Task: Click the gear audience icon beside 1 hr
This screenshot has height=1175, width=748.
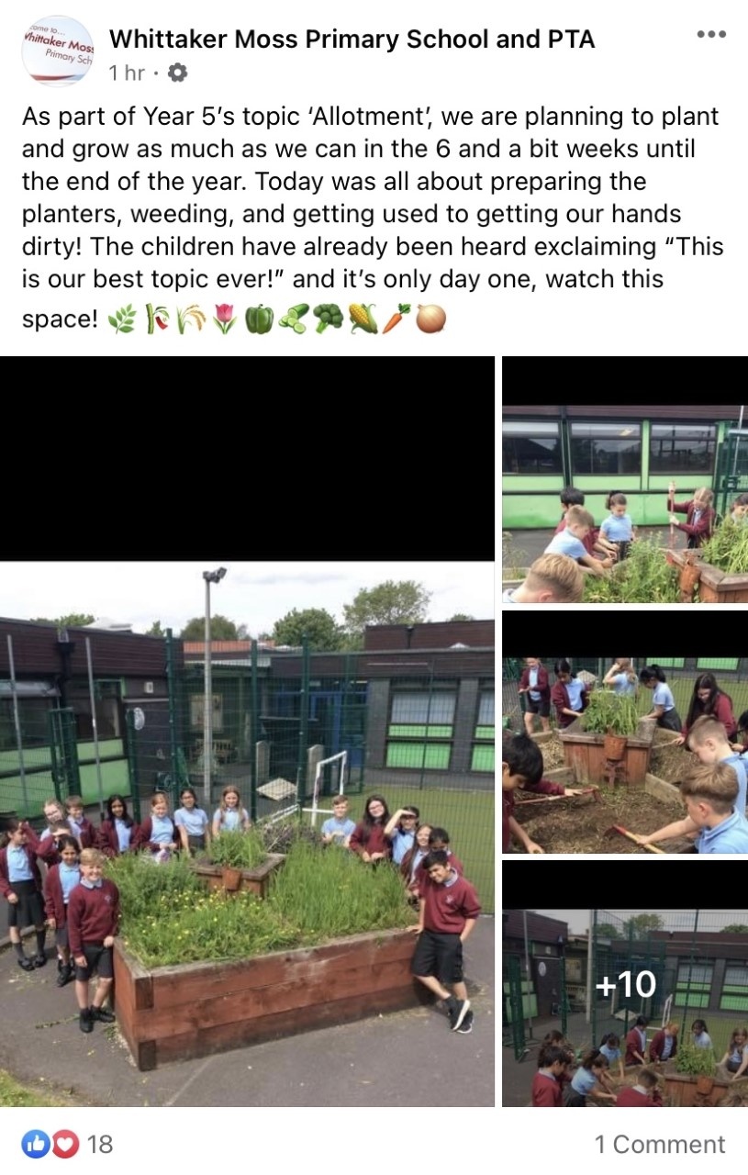Action: coord(178,73)
